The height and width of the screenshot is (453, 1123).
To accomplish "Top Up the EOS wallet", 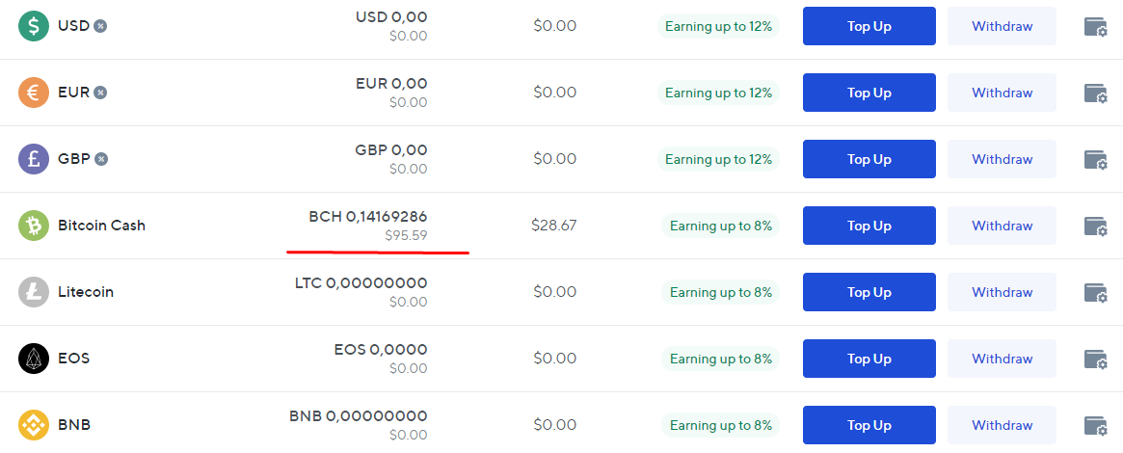I will click(x=869, y=359).
